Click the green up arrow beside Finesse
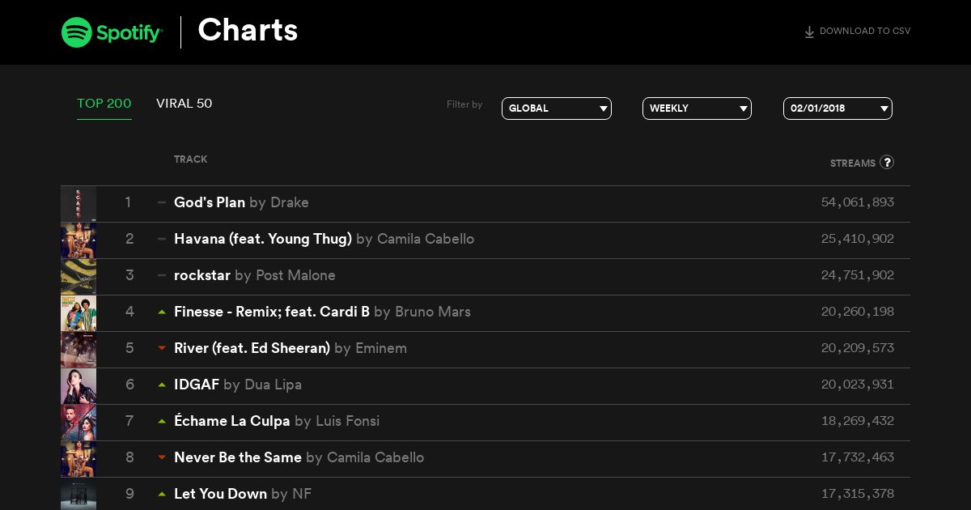The image size is (971, 510). tap(162, 312)
